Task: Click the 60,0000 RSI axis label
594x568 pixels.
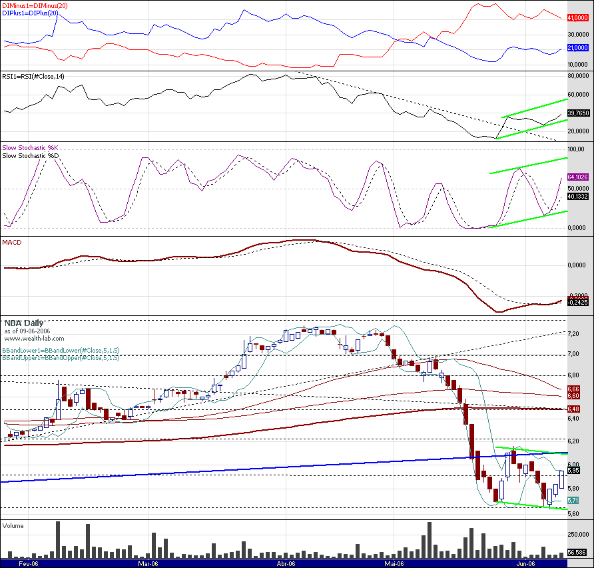Action: pyautogui.click(x=578, y=95)
